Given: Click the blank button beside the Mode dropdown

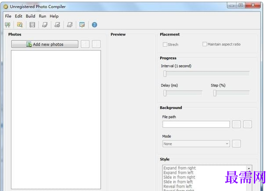Looking at the screenshot, I should [236, 144].
